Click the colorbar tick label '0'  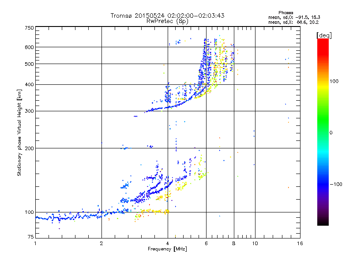tap(331, 133)
